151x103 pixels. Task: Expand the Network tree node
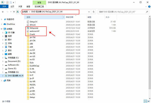point(2,80)
